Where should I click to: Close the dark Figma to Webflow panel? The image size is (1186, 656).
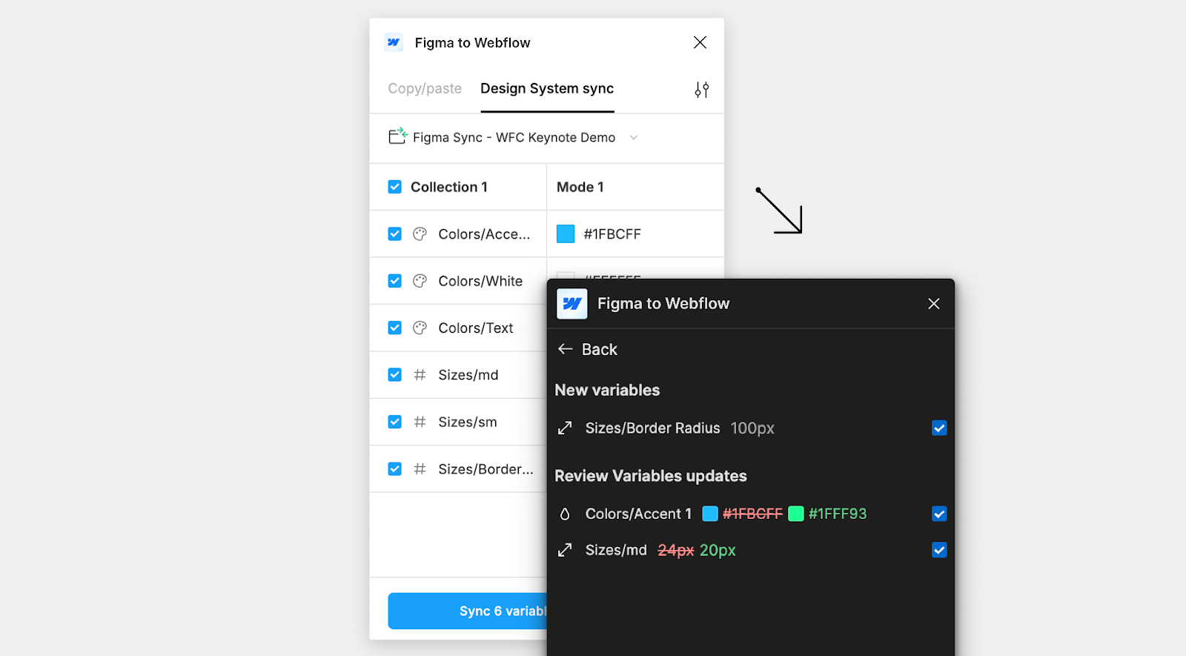(934, 304)
